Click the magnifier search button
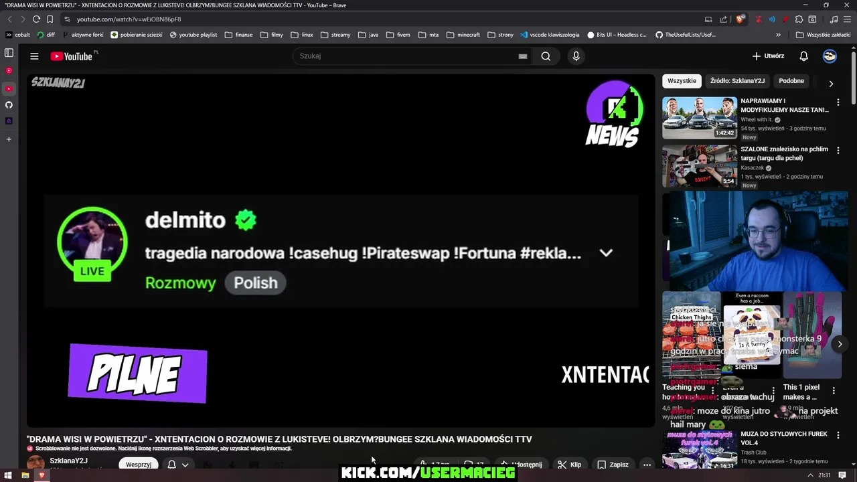 [546, 56]
